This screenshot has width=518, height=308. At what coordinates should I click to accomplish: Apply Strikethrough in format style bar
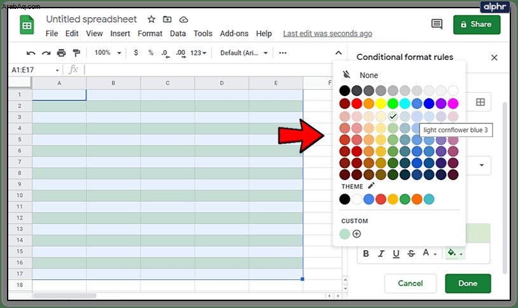411,254
